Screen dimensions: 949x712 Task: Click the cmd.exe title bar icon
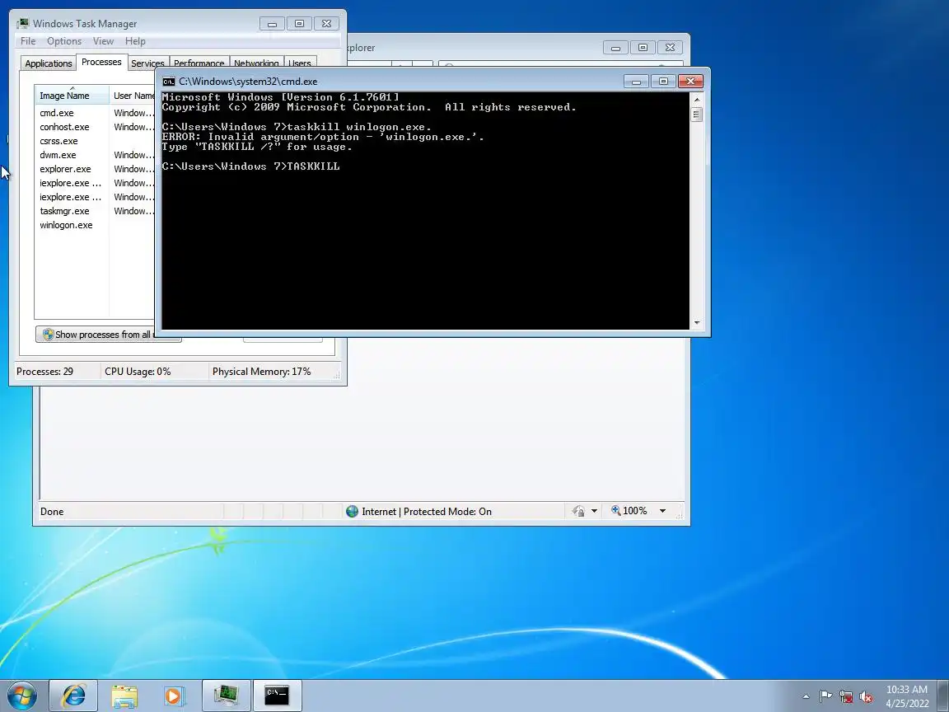(x=169, y=81)
